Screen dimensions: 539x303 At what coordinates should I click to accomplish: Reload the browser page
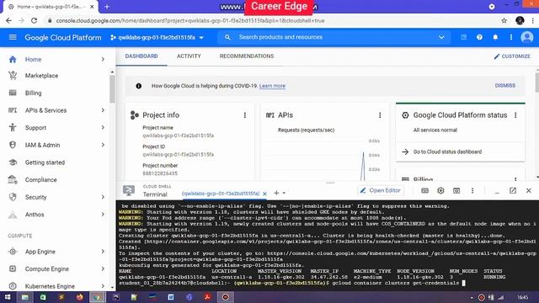(x=34, y=21)
